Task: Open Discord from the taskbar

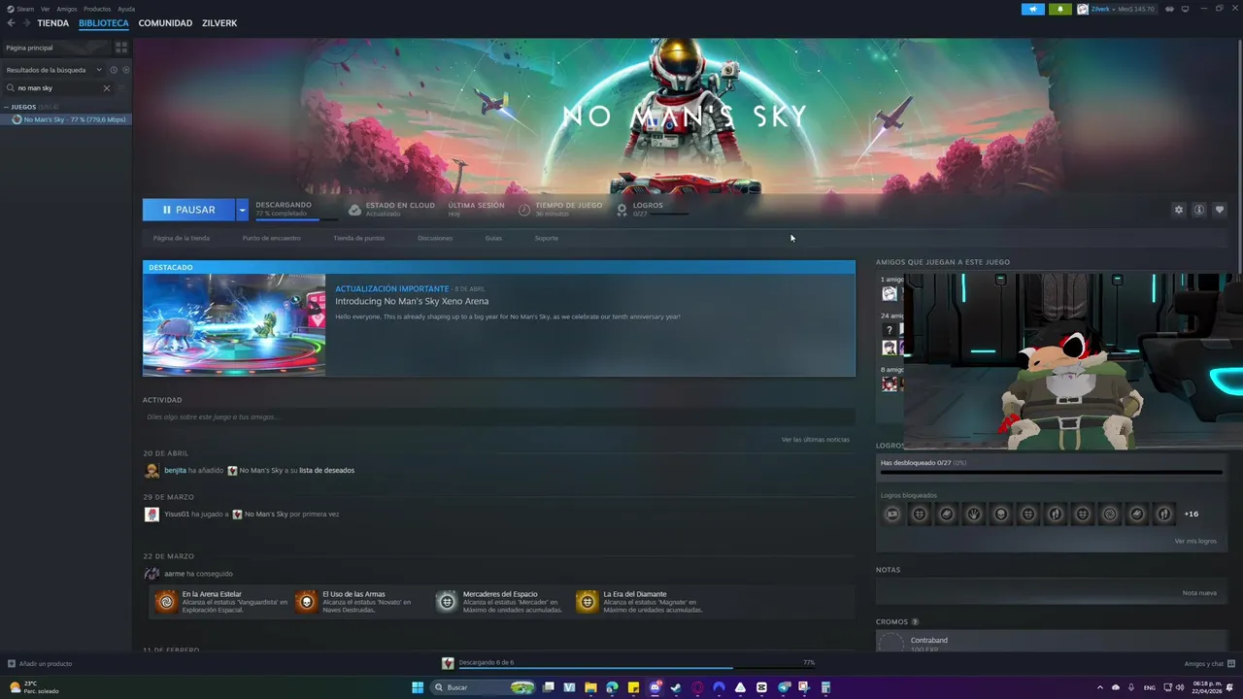Action: (655, 687)
